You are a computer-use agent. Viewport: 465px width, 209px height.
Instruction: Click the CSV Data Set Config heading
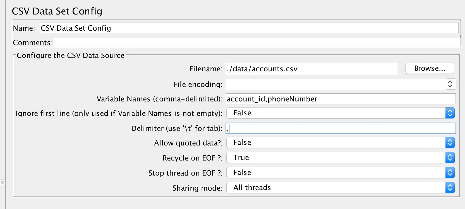point(57,11)
